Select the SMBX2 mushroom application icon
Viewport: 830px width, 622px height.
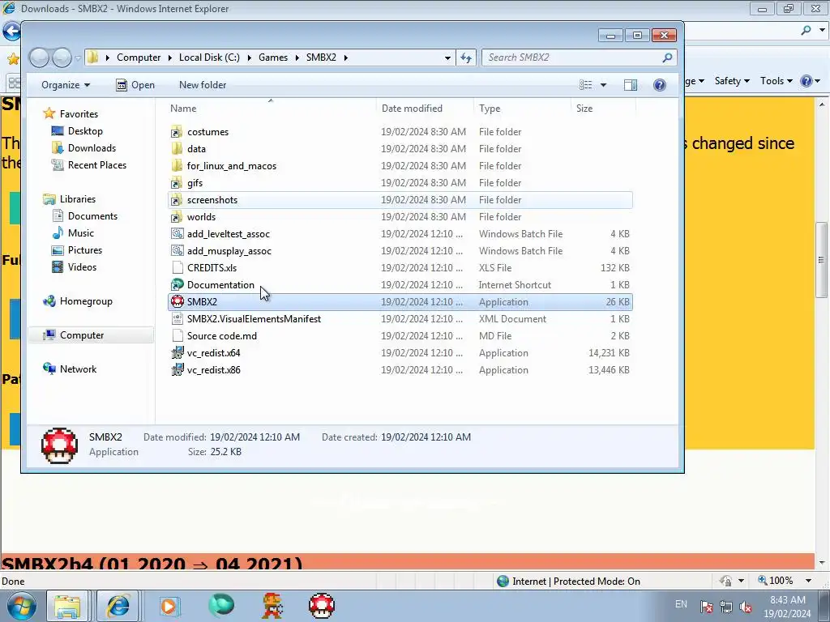(x=177, y=302)
